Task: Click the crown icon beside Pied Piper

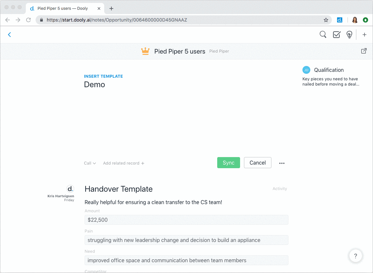Action: coord(145,51)
